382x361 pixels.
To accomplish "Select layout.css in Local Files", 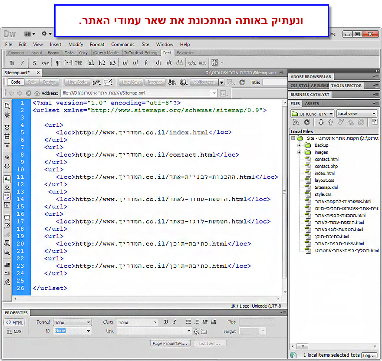I will (x=324, y=180).
